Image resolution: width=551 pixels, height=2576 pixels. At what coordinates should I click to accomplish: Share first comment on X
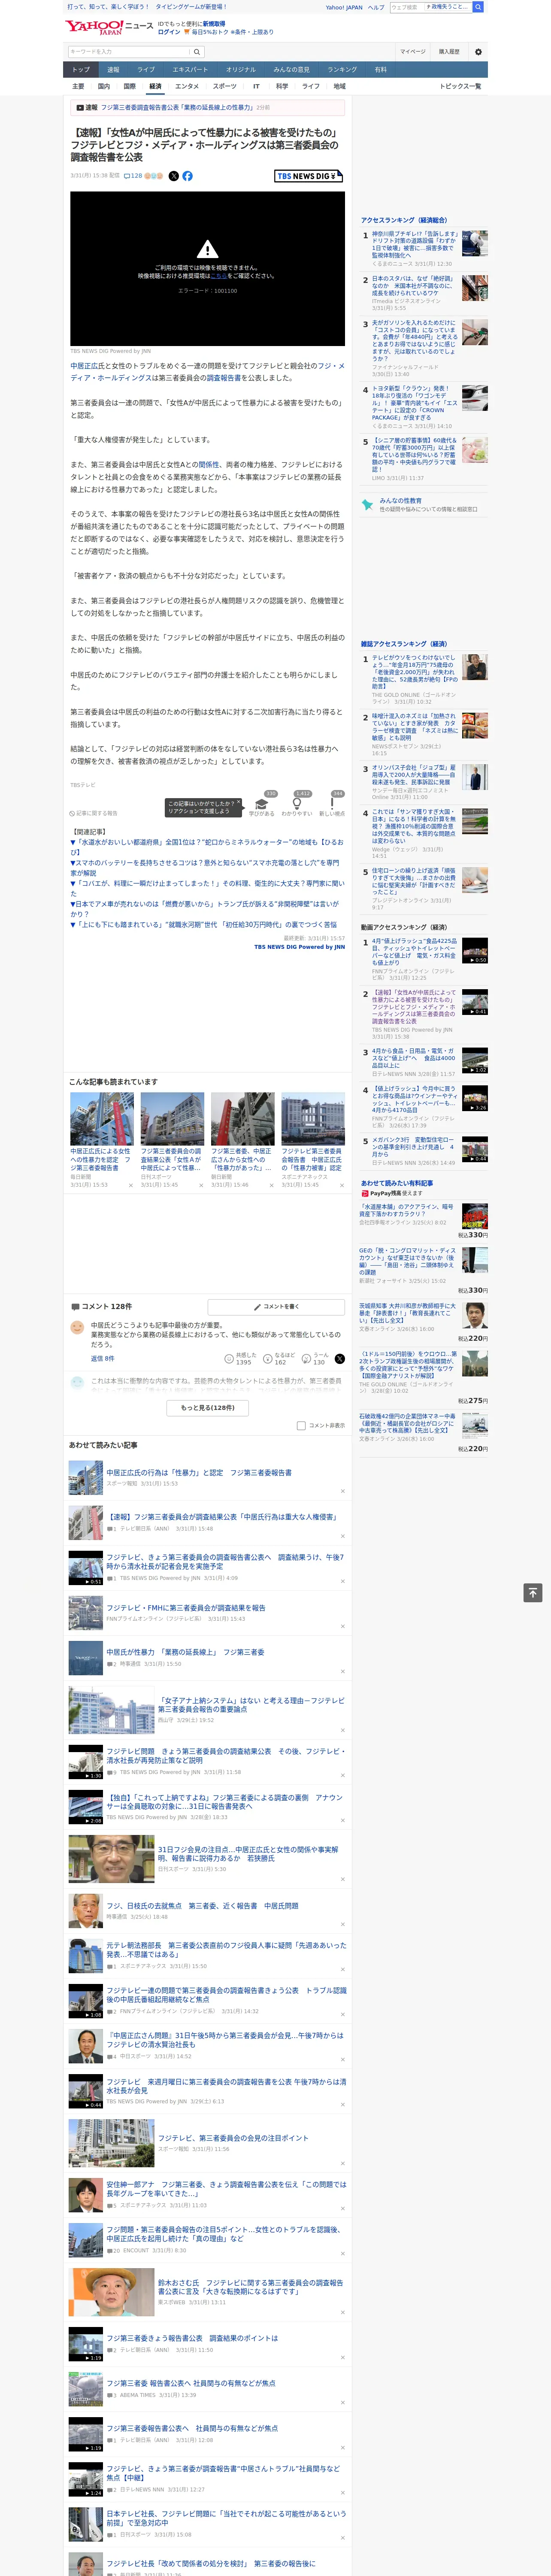click(x=340, y=1359)
